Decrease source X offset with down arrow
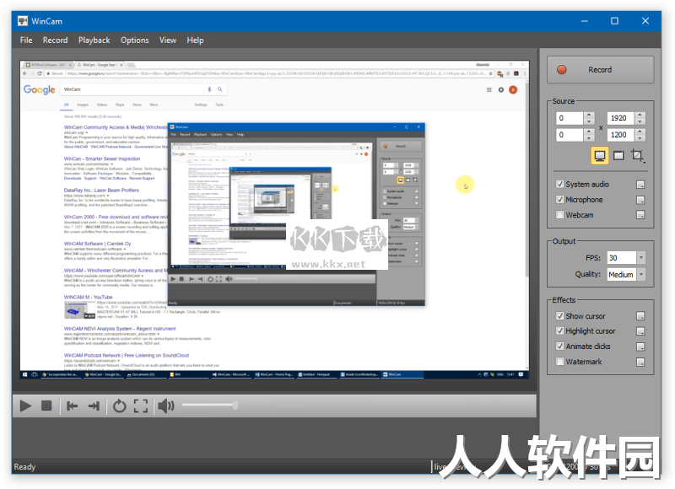The height and width of the screenshot is (489, 675). pyautogui.click(x=589, y=121)
